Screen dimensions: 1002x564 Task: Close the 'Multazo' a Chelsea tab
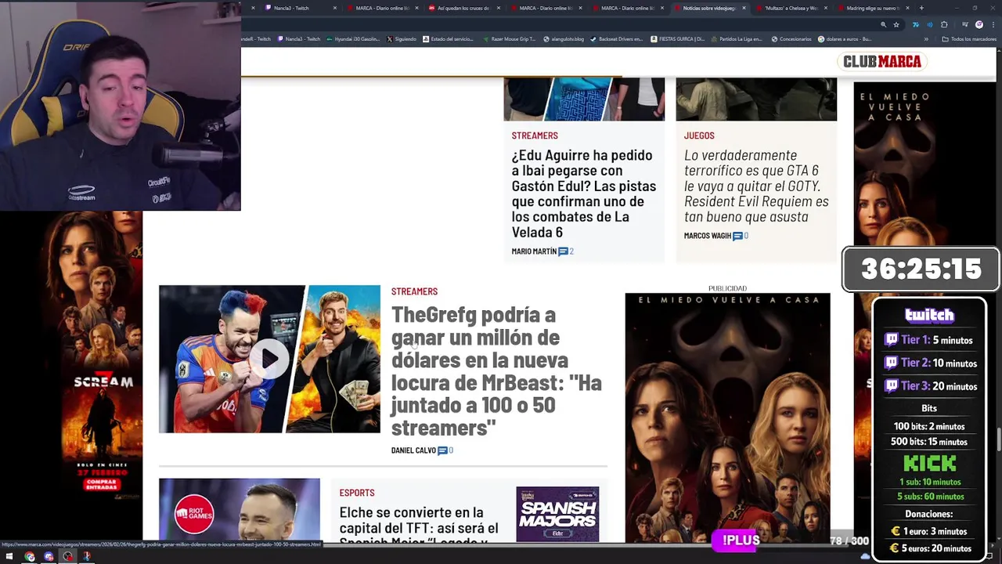(825, 8)
